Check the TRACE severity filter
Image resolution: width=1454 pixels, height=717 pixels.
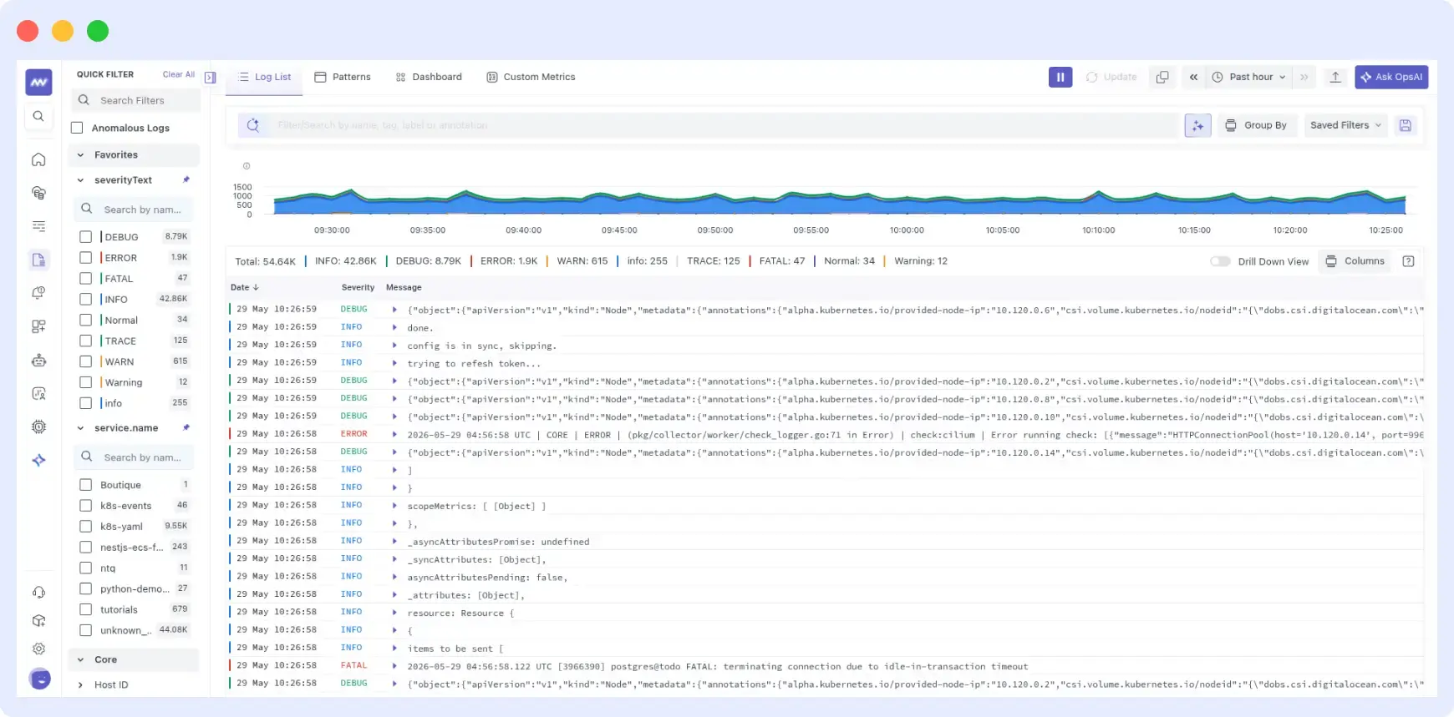click(x=85, y=341)
